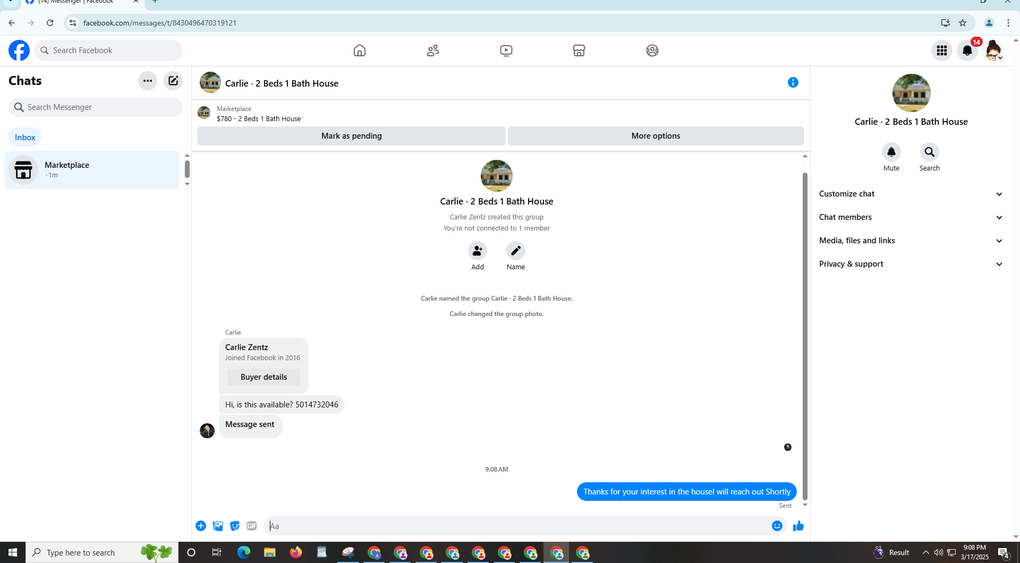Image resolution: width=1020 pixels, height=563 pixels.
Task: Open the Video icon in top navigation
Action: click(506, 50)
